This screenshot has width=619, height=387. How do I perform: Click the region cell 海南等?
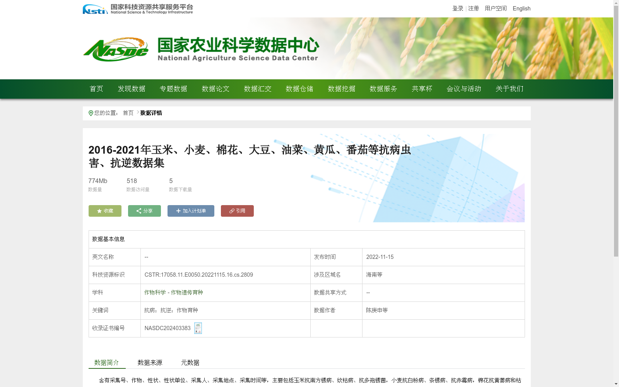[374, 275]
